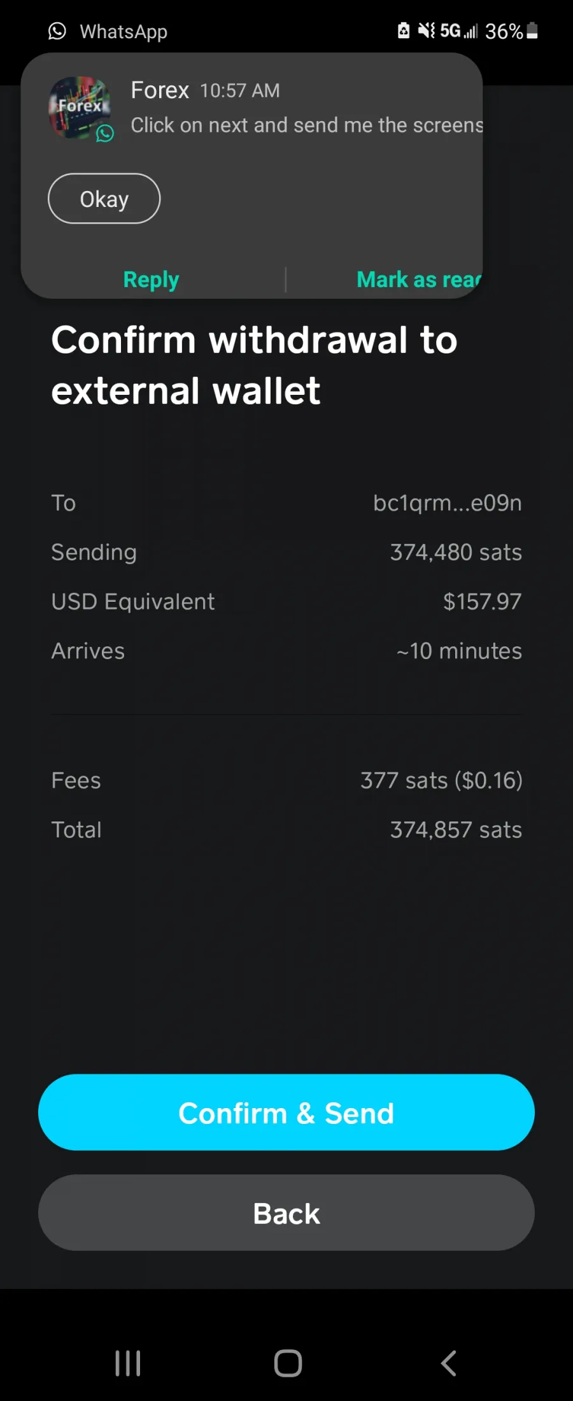Screen dimensions: 573x1401
Task: Tap the system back arrow icon
Action: [x=449, y=1363]
